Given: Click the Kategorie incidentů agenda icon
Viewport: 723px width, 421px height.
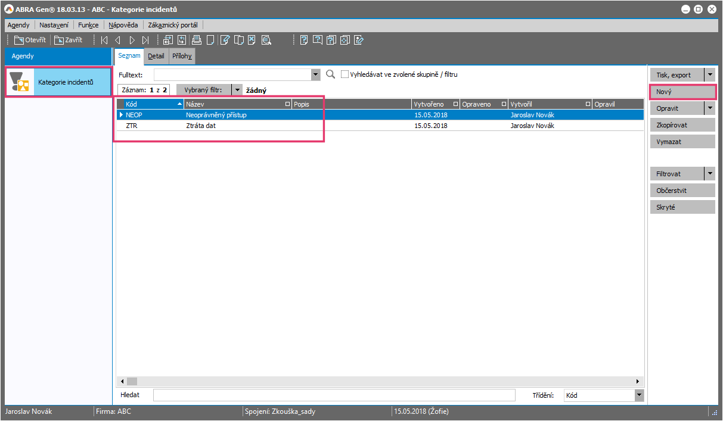Looking at the screenshot, I should 20,82.
